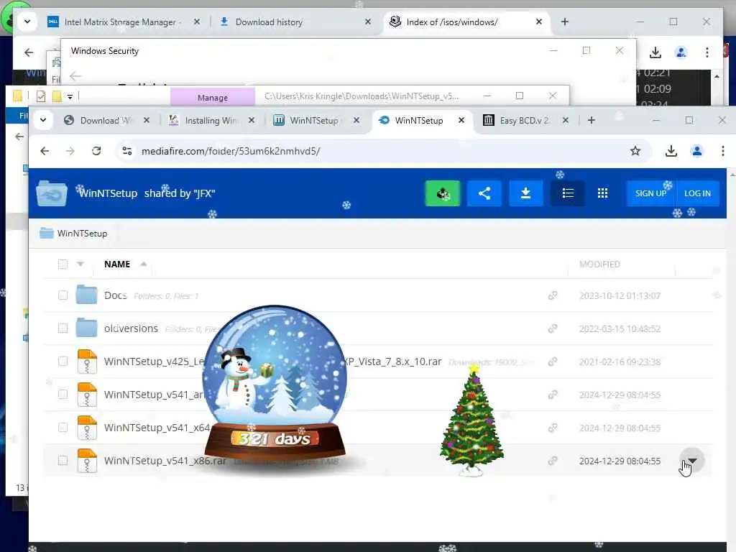Select the Manage ribbon tab in File Explorer
This screenshot has height=552, width=736.
pos(213,98)
